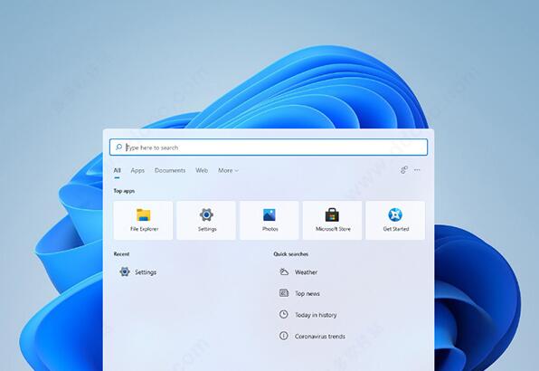Launch the Get Started app
539x371 pixels.
(x=395, y=221)
